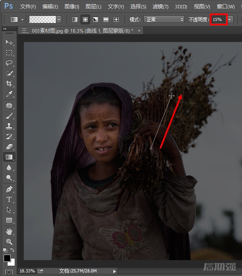The width and height of the screenshot is (242, 276).
Task: Open the 不透明度 opacity slider arrow
Action: [230, 19]
